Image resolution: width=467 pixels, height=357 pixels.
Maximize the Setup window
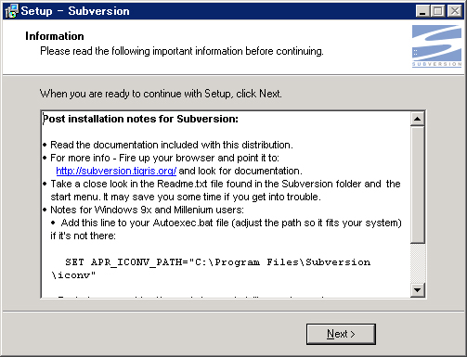pos(438,11)
